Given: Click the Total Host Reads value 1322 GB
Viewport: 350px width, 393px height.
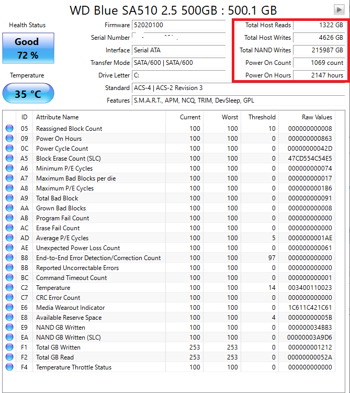Looking at the screenshot, I should point(319,25).
